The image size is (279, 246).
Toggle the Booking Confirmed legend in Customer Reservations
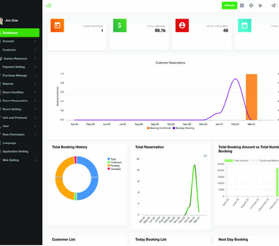pos(159,128)
